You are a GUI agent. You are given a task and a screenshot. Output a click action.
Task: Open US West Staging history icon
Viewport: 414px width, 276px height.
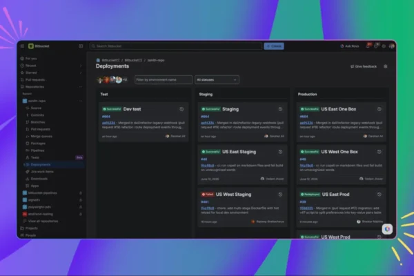tap(280, 195)
